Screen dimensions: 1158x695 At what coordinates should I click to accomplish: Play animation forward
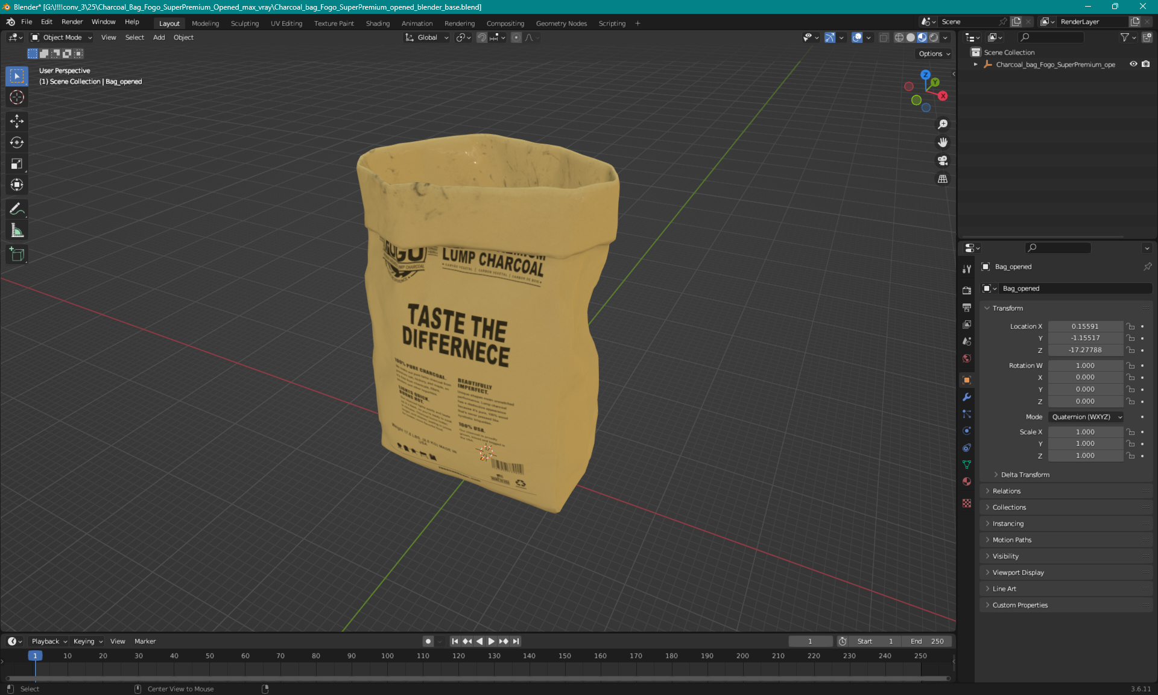click(x=491, y=641)
